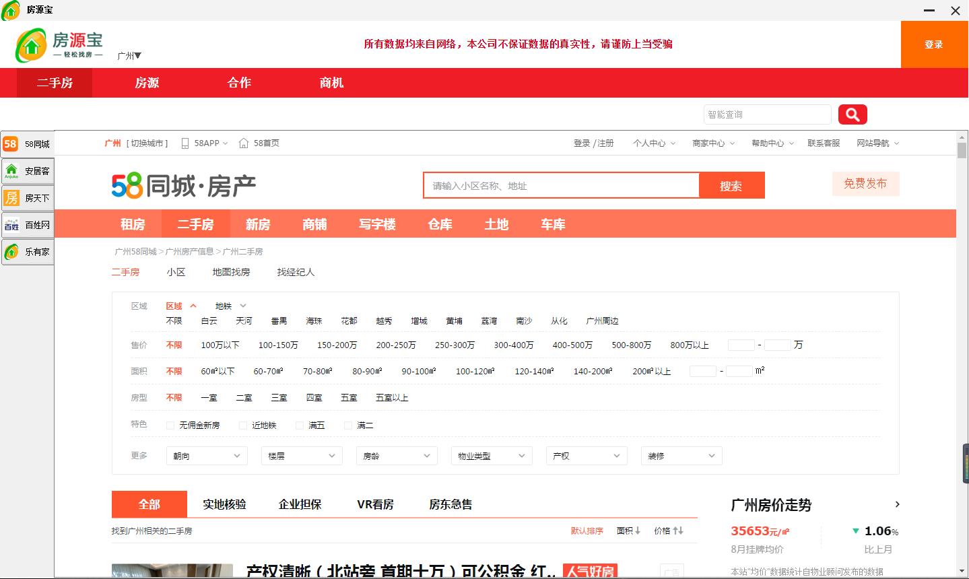Click the 58同城·房产 logo
969x579 pixels.
tap(184, 186)
